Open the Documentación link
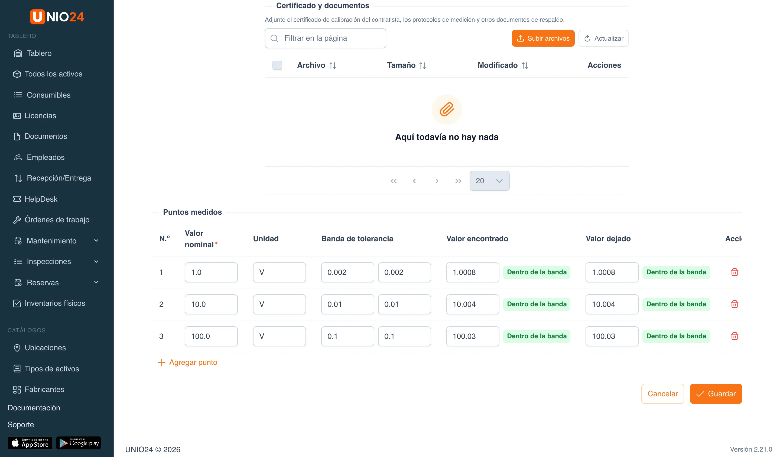 [34, 407]
